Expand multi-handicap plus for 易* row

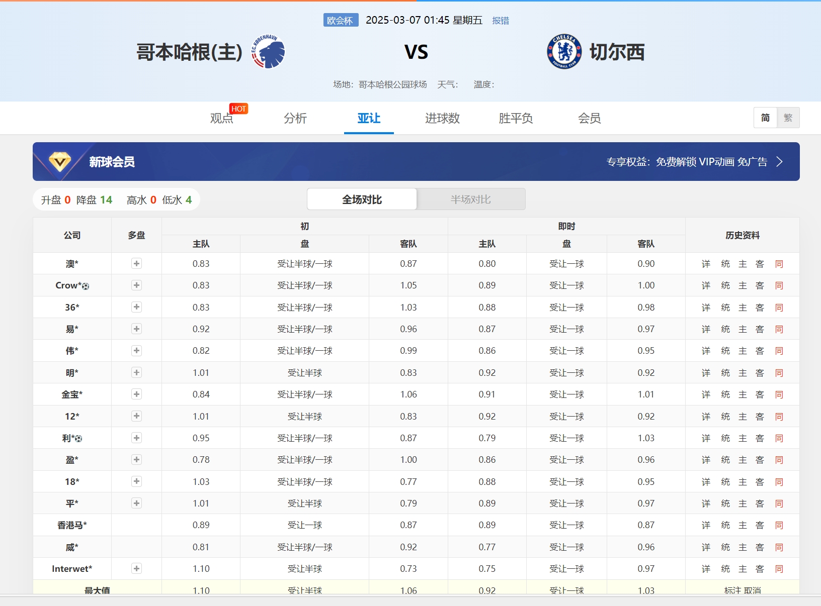pos(136,329)
